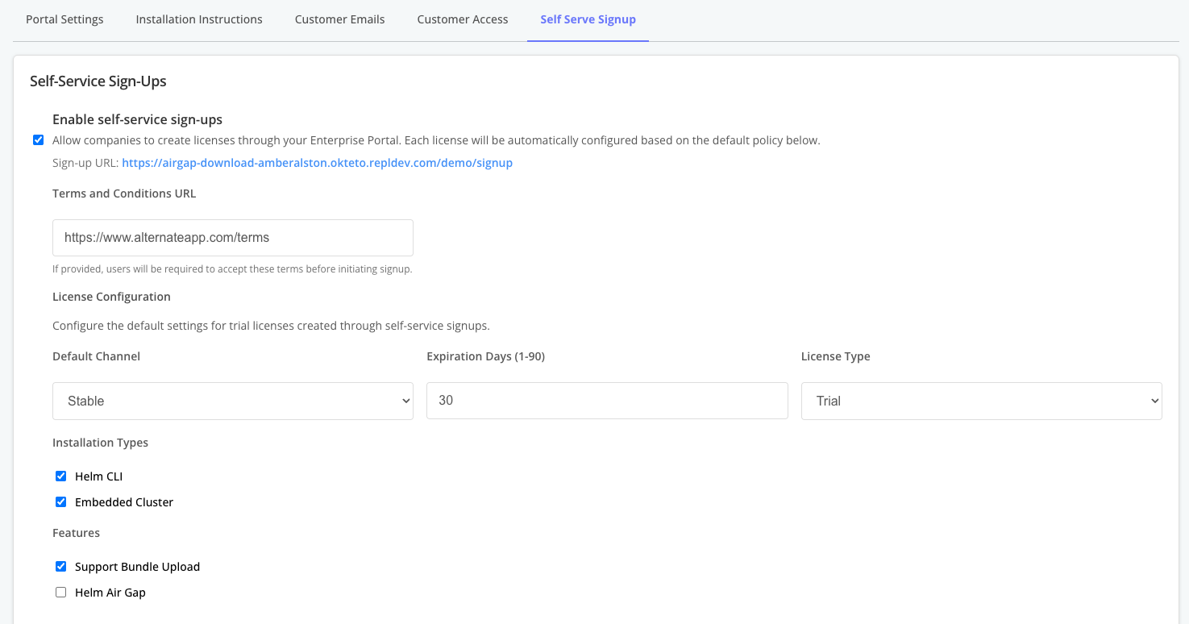
Task: Uncheck the Embedded Cluster installation type
Action: tap(60, 501)
